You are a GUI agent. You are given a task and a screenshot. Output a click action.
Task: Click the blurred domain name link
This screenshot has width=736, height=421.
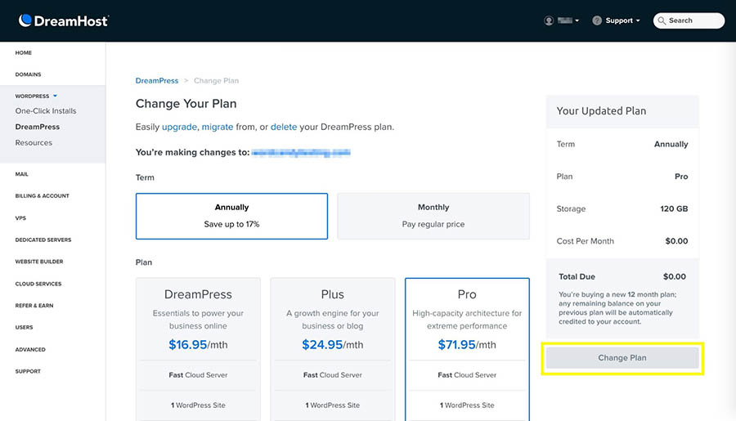pos(301,153)
